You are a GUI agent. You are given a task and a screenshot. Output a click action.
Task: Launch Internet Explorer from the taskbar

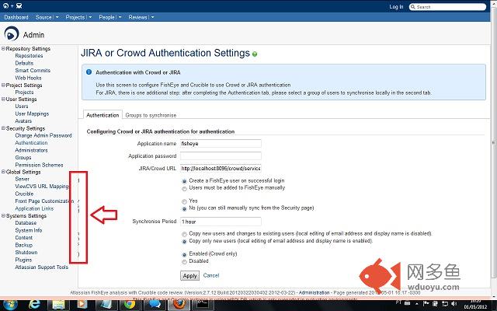(x=34, y=305)
